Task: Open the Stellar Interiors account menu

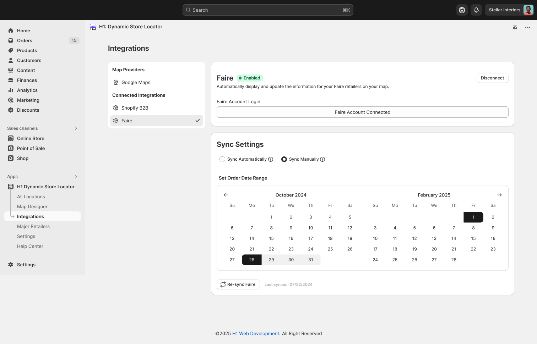Action: click(x=509, y=10)
